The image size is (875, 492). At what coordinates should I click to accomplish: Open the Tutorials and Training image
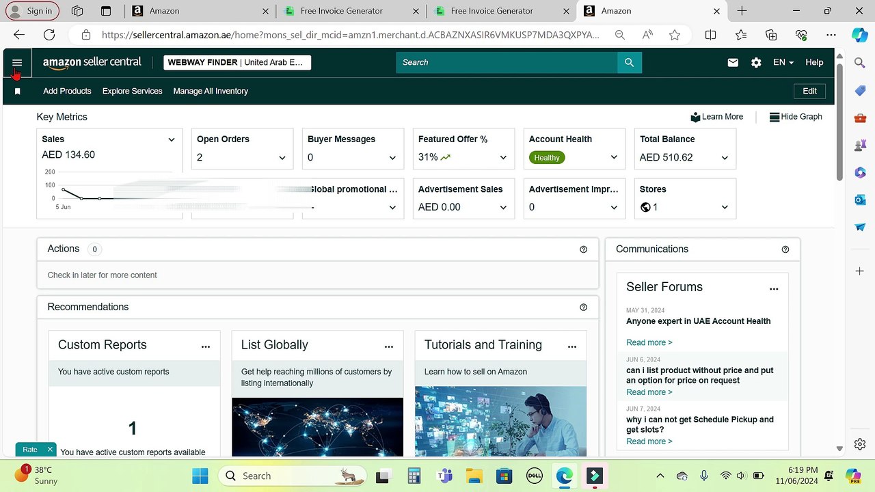[501, 422]
